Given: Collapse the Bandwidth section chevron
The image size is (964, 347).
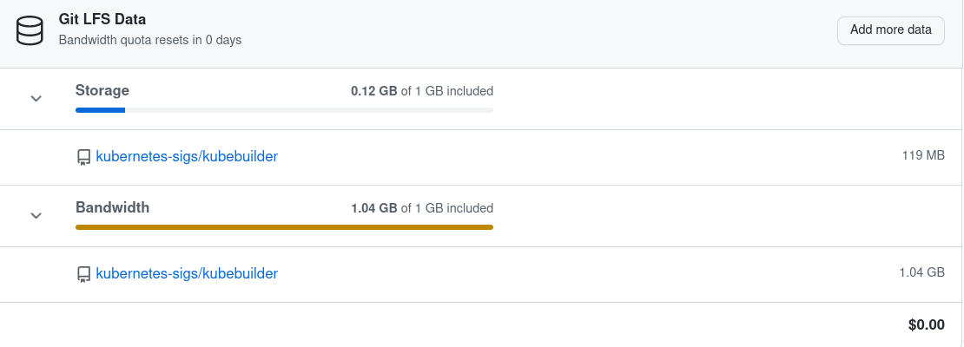Looking at the screenshot, I should pyautogui.click(x=36, y=215).
